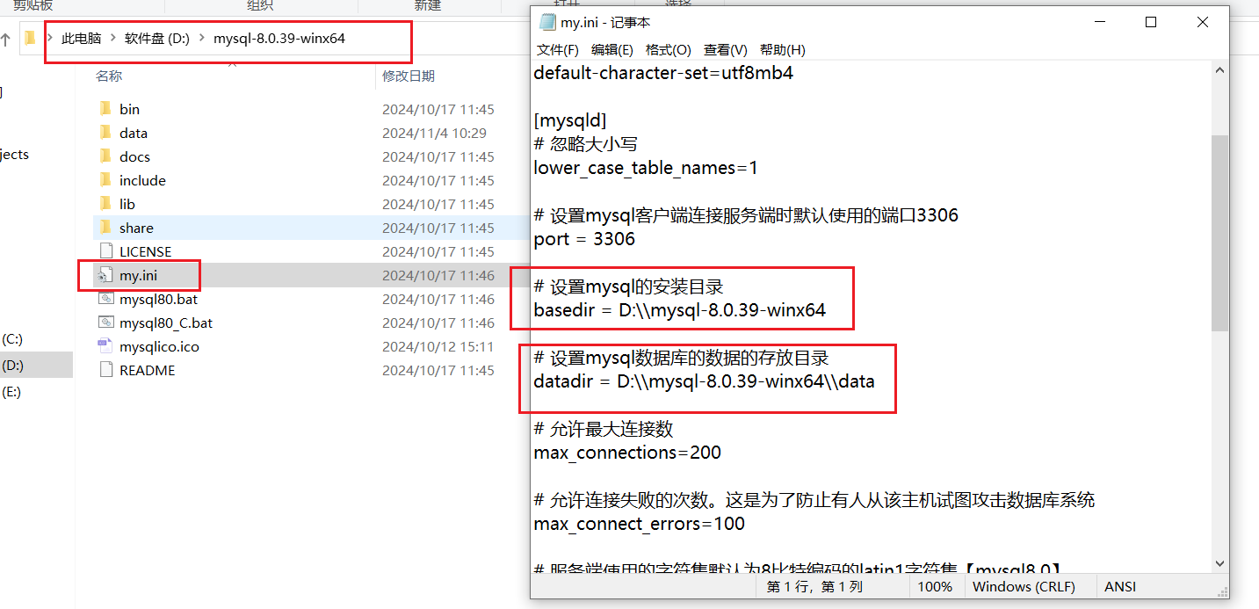Click the README file icon
The height and width of the screenshot is (609, 1259).
click(x=105, y=370)
